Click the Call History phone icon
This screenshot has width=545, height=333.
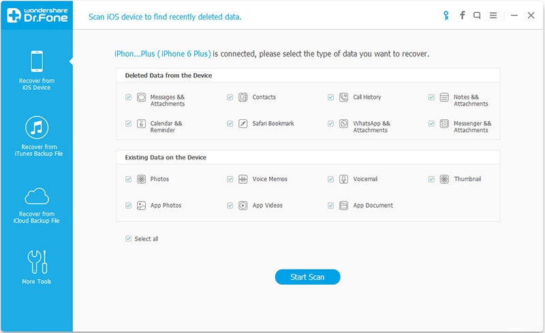point(343,97)
